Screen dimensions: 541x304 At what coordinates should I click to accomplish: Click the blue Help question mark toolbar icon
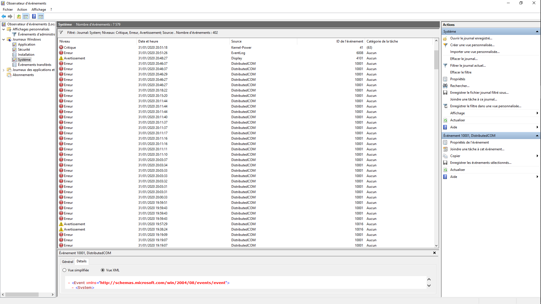pyautogui.click(x=34, y=16)
